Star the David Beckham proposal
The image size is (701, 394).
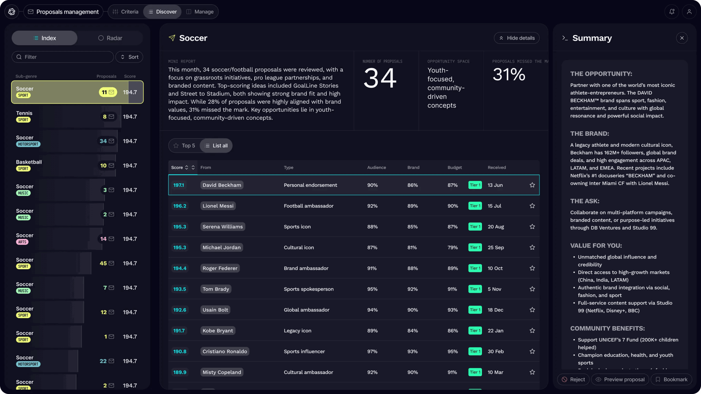pos(532,185)
